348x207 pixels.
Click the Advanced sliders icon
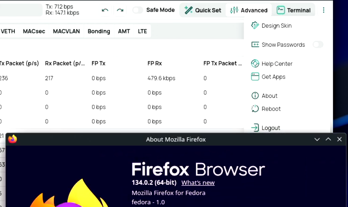pyautogui.click(x=234, y=10)
